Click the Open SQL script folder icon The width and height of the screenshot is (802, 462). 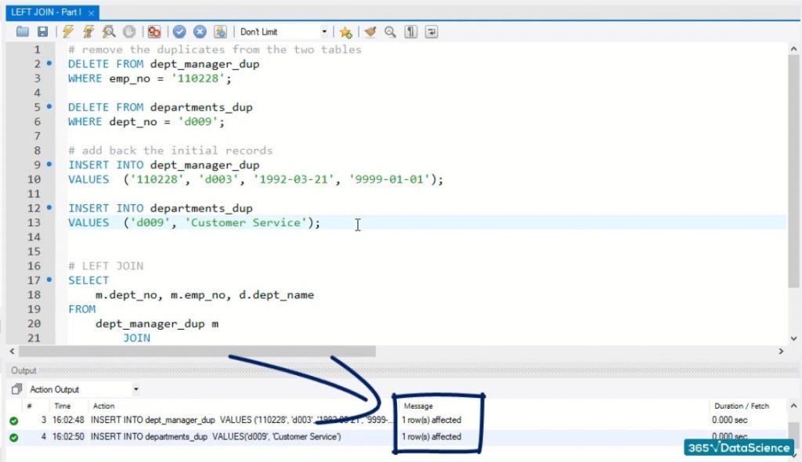pos(22,32)
